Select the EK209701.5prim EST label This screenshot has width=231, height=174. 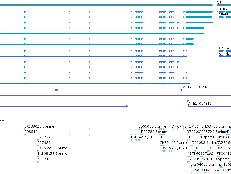tap(217, 170)
